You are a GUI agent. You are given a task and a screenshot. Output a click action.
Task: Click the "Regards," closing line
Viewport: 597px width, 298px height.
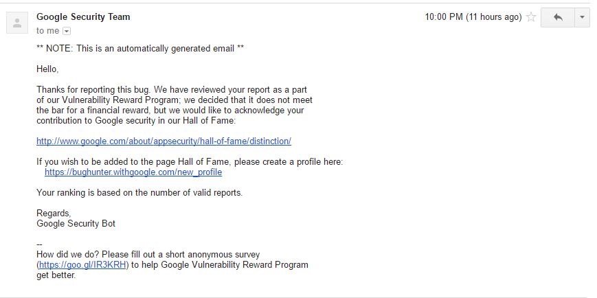tap(54, 213)
